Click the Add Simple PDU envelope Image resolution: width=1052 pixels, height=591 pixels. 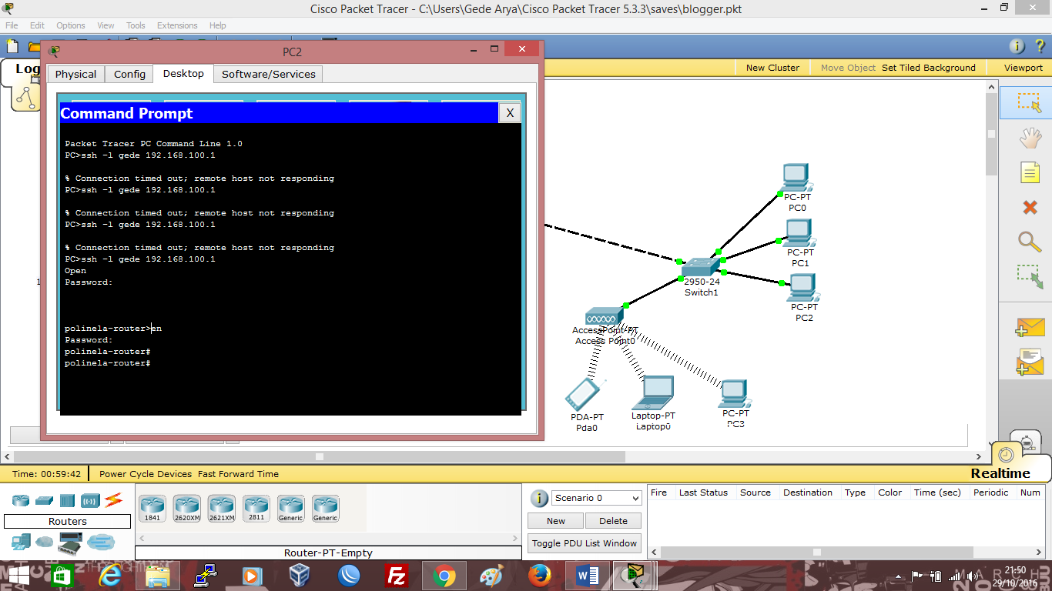[1030, 327]
